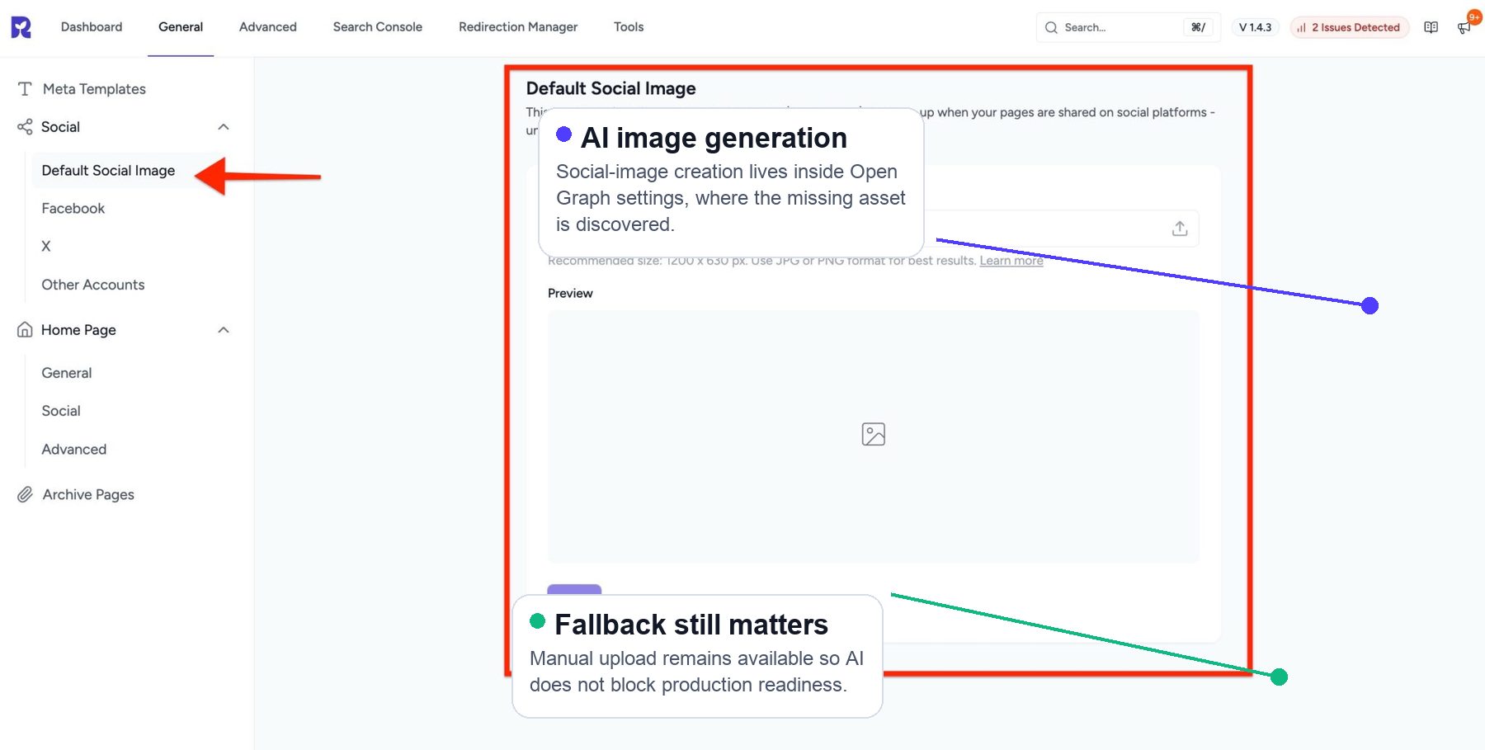The width and height of the screenshot is (1485, 750).
Task: Open Redirection Manager tab
Action: click(518, 27)
